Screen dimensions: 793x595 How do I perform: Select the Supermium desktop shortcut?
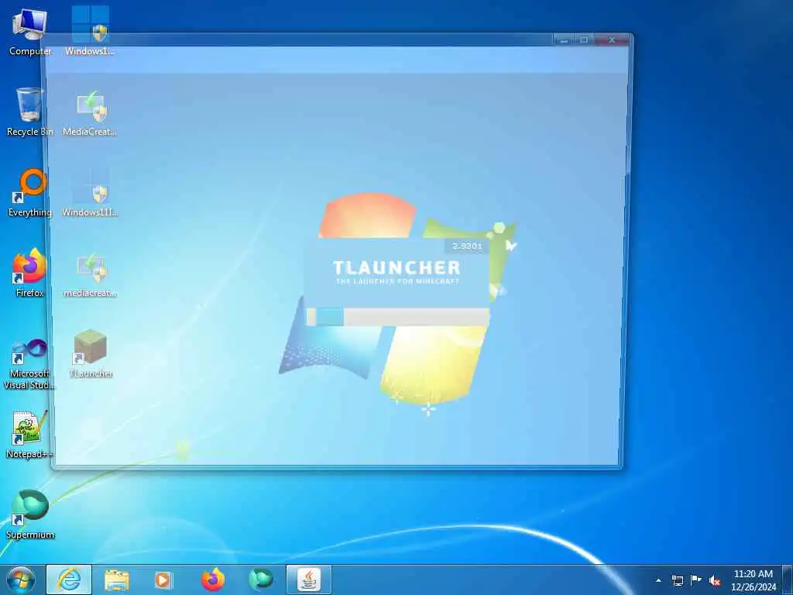click(x=29, y=514)
